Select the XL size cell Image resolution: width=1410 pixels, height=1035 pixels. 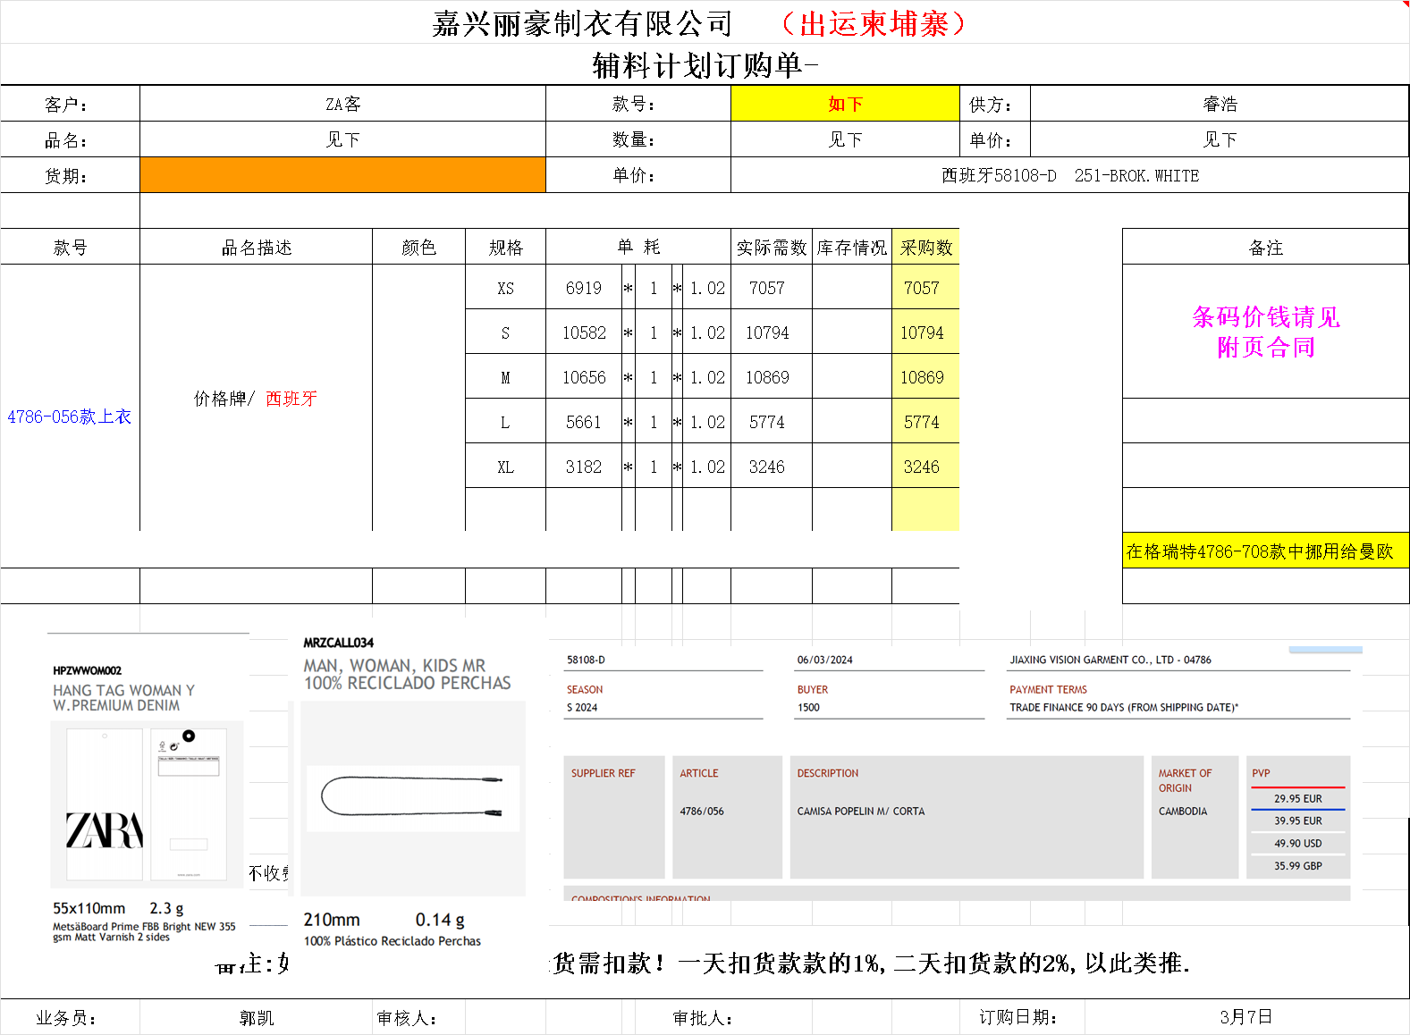pyautogui.click(x=505, y=467)
